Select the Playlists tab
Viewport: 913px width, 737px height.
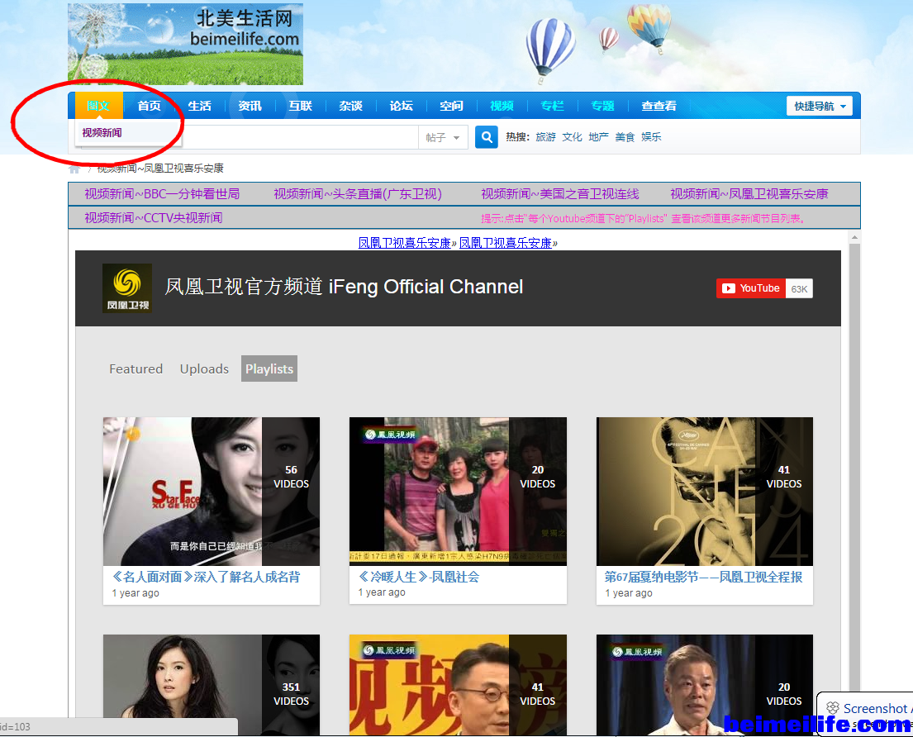tap(269, 369)
